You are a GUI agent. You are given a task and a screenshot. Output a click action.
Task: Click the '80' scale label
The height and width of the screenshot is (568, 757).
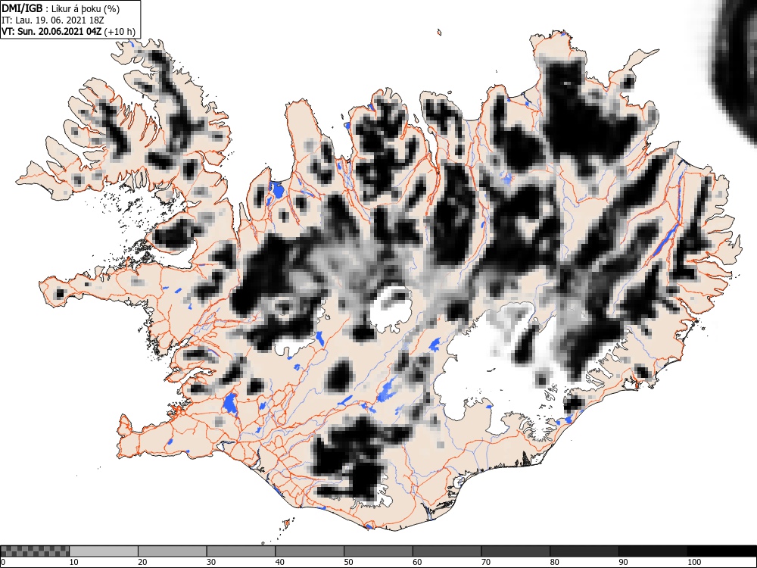click(x=554, y=562)
